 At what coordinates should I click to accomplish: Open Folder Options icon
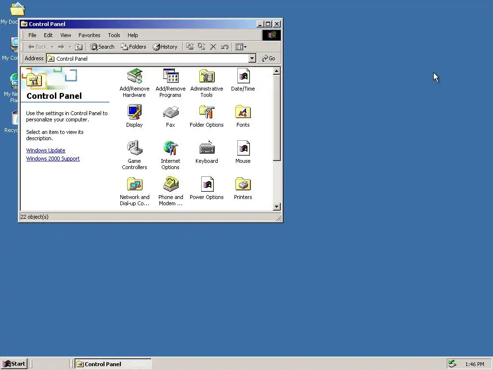pos(207,116)
